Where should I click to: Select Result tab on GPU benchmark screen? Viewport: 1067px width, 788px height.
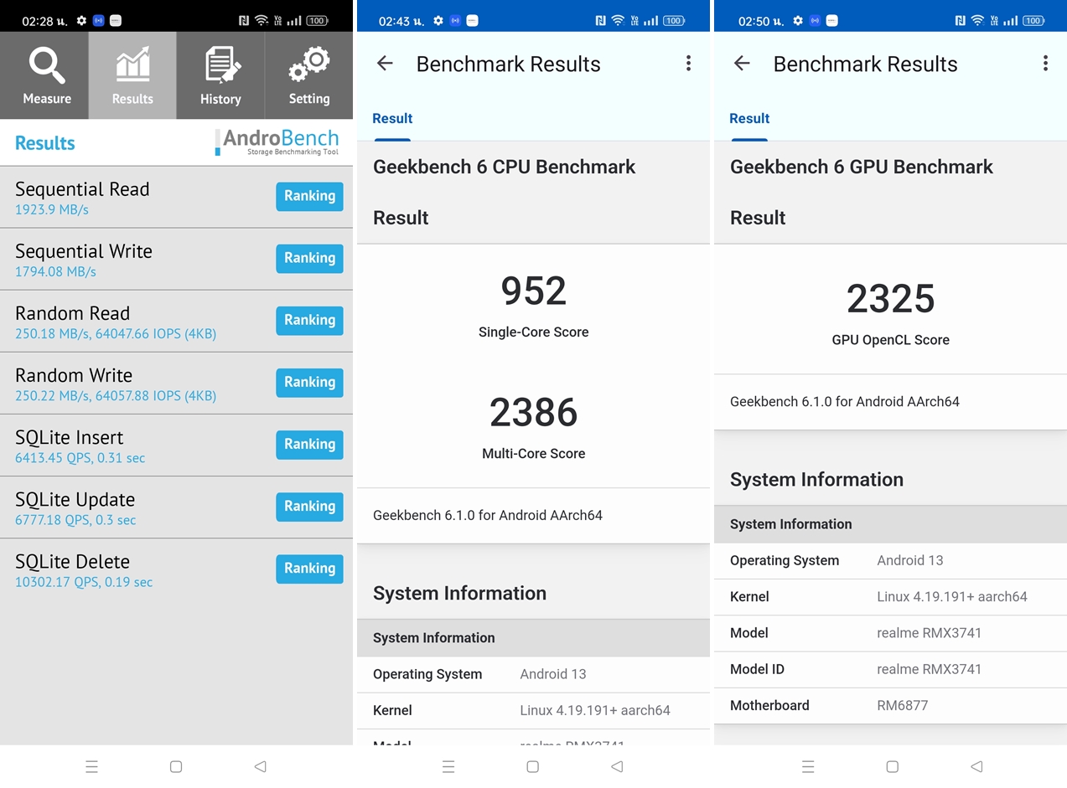(x=749, y=119)
